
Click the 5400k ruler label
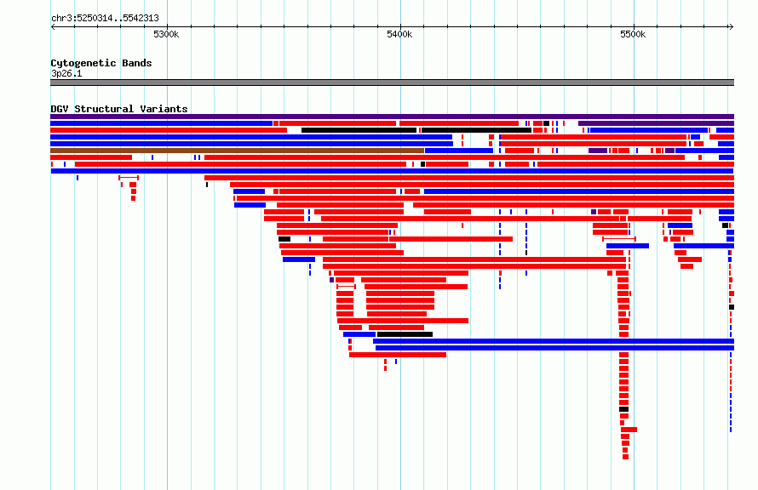coord(399,34)
